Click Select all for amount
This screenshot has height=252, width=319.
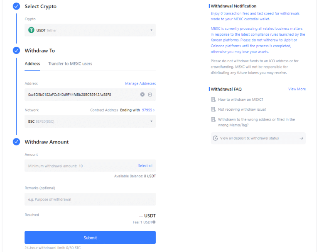145,166
